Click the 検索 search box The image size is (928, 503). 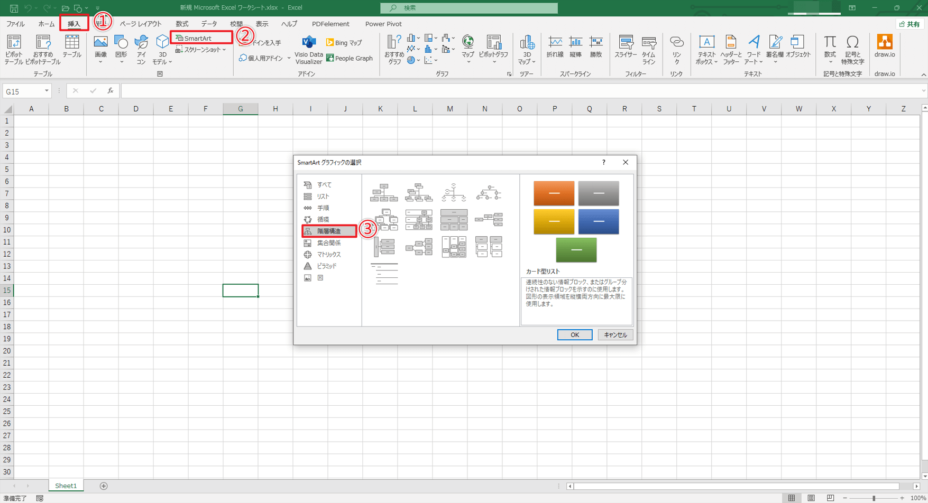469,8
